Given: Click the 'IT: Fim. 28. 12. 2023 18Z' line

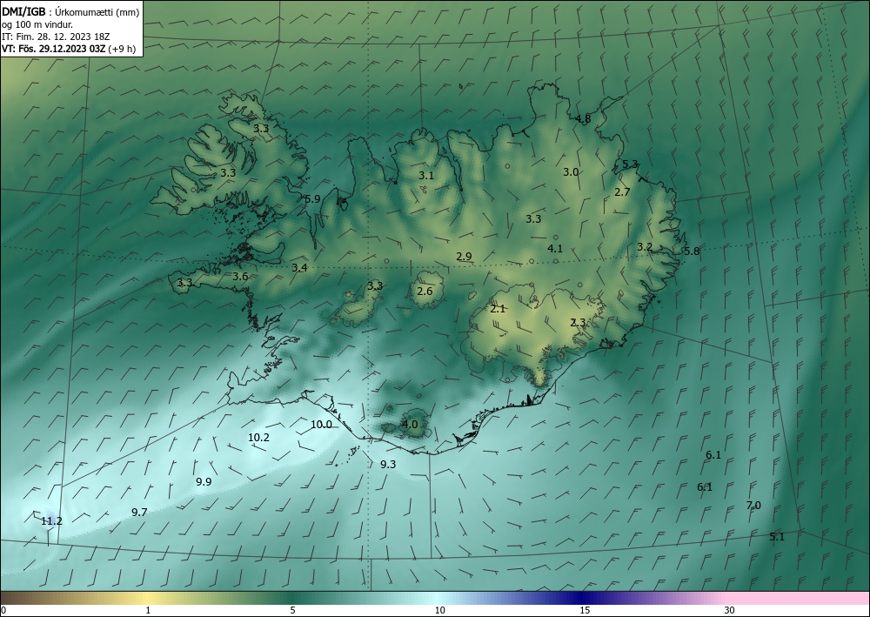Looking at the screenshot, I should [56, 37].
